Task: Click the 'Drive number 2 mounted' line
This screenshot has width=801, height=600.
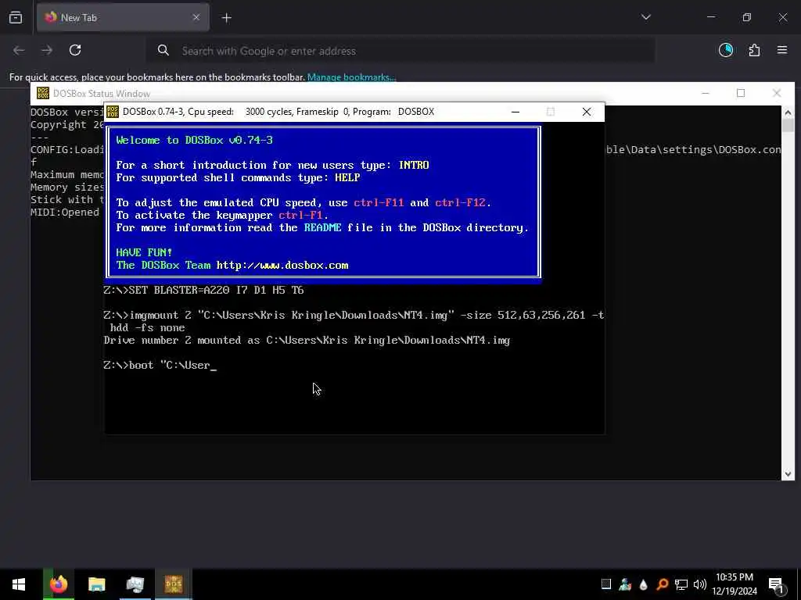Action: pyautogui.click(x=307, y=341)
